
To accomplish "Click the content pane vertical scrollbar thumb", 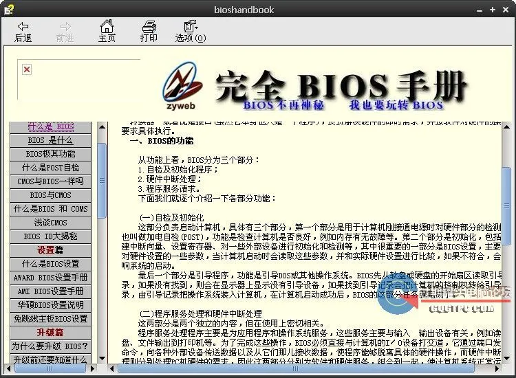I will [x=507, y=205].
